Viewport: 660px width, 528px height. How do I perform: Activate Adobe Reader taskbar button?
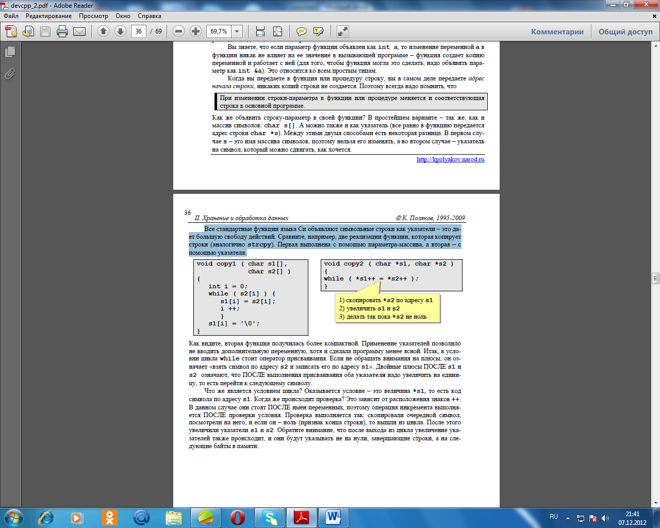302,517
